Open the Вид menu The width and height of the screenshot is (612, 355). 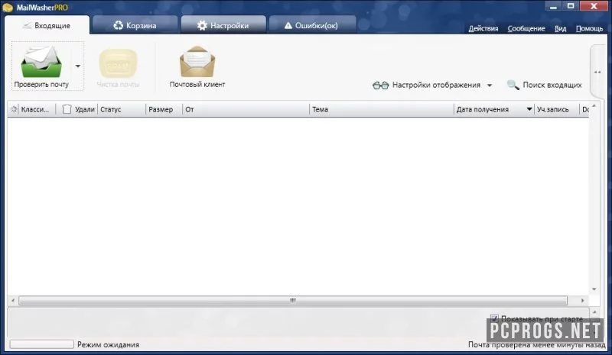click(x=561, y=28)
